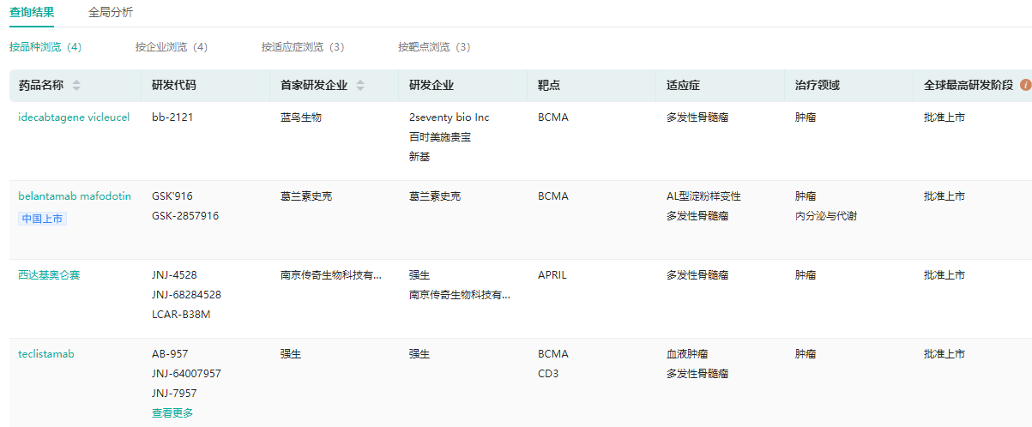The height and width of the screenshot is (427, 1032).
Task: Click the 2seventy bio Inc company cell
Action: coord(450,117)
